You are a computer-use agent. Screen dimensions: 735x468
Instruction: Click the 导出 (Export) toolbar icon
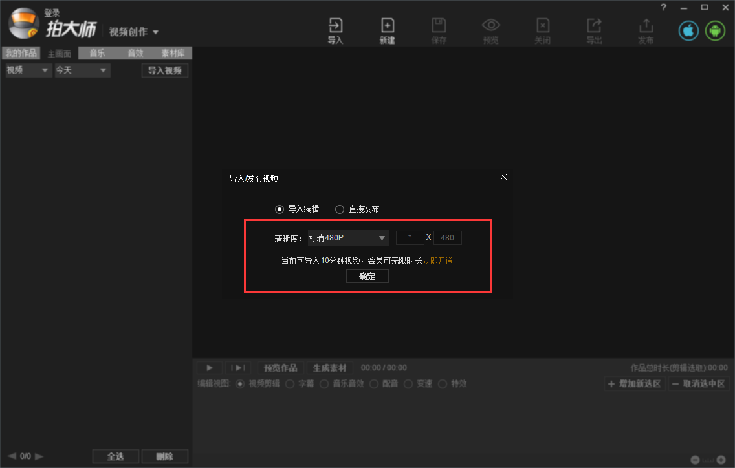click(x=594, y=30)
